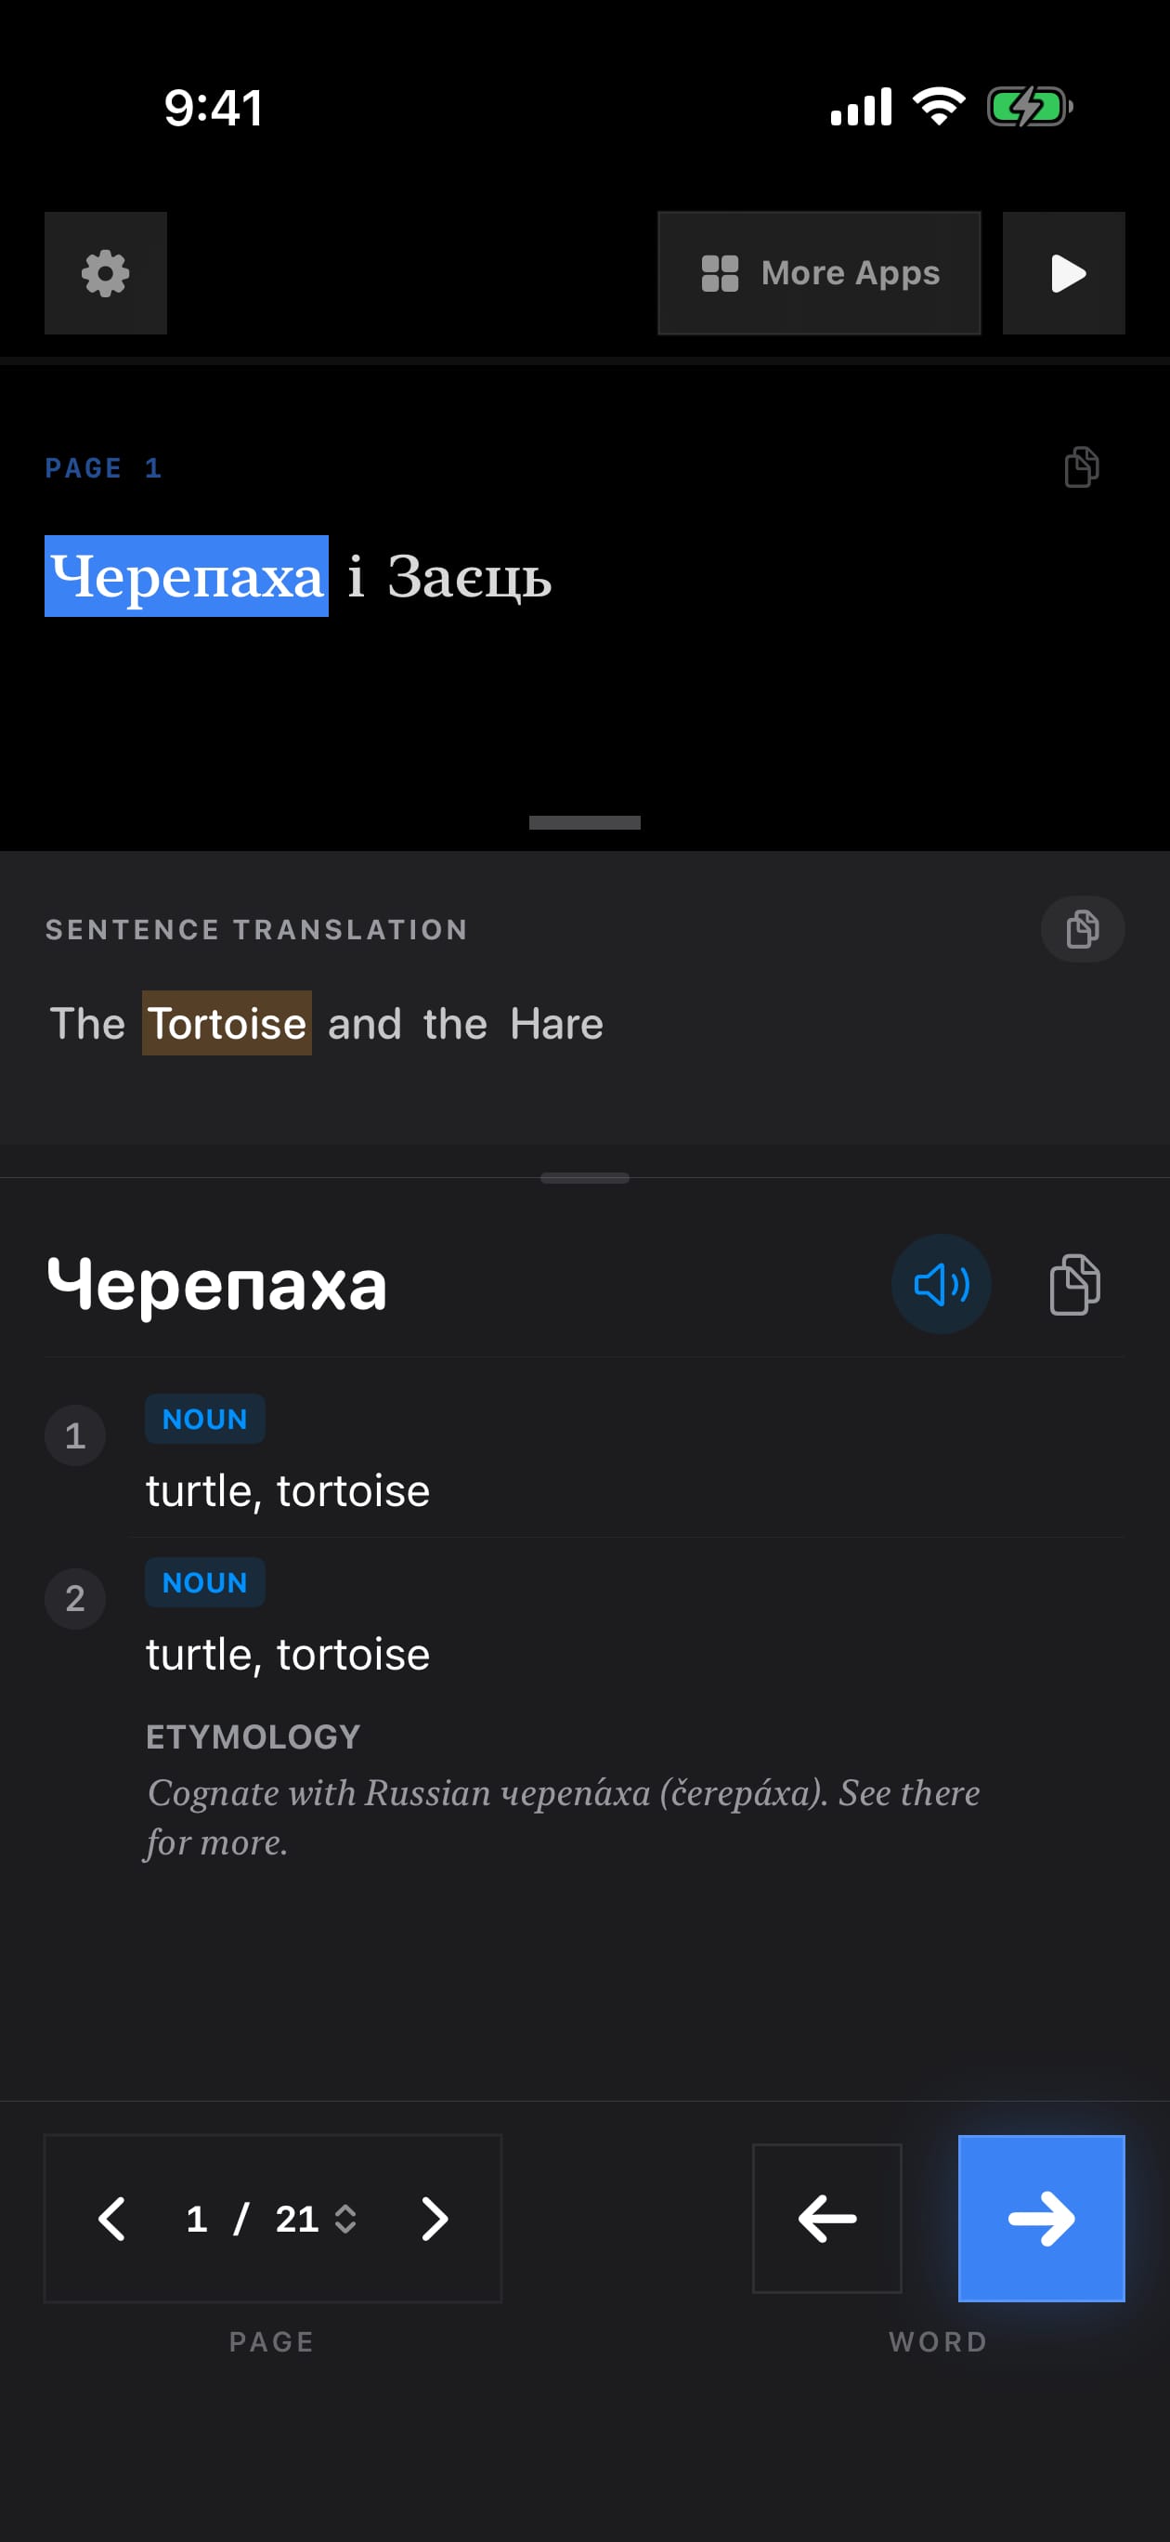The image size is (1170, 2542).
Task: Grab the dictionary panel divider handle
Action: pyautogui.click(x=585, y=1177)
